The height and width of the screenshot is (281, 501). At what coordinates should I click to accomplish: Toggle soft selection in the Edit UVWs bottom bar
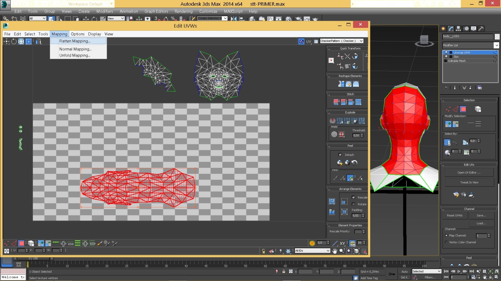coord(312,243)
